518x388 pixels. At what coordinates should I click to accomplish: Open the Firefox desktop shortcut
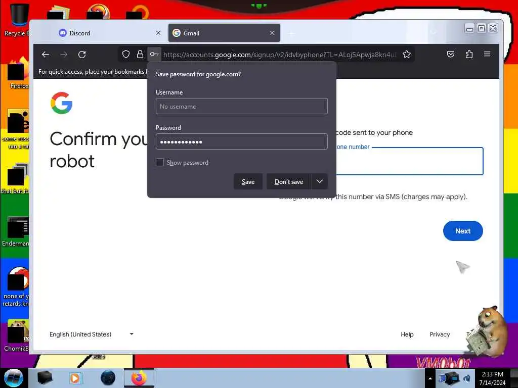19,73
